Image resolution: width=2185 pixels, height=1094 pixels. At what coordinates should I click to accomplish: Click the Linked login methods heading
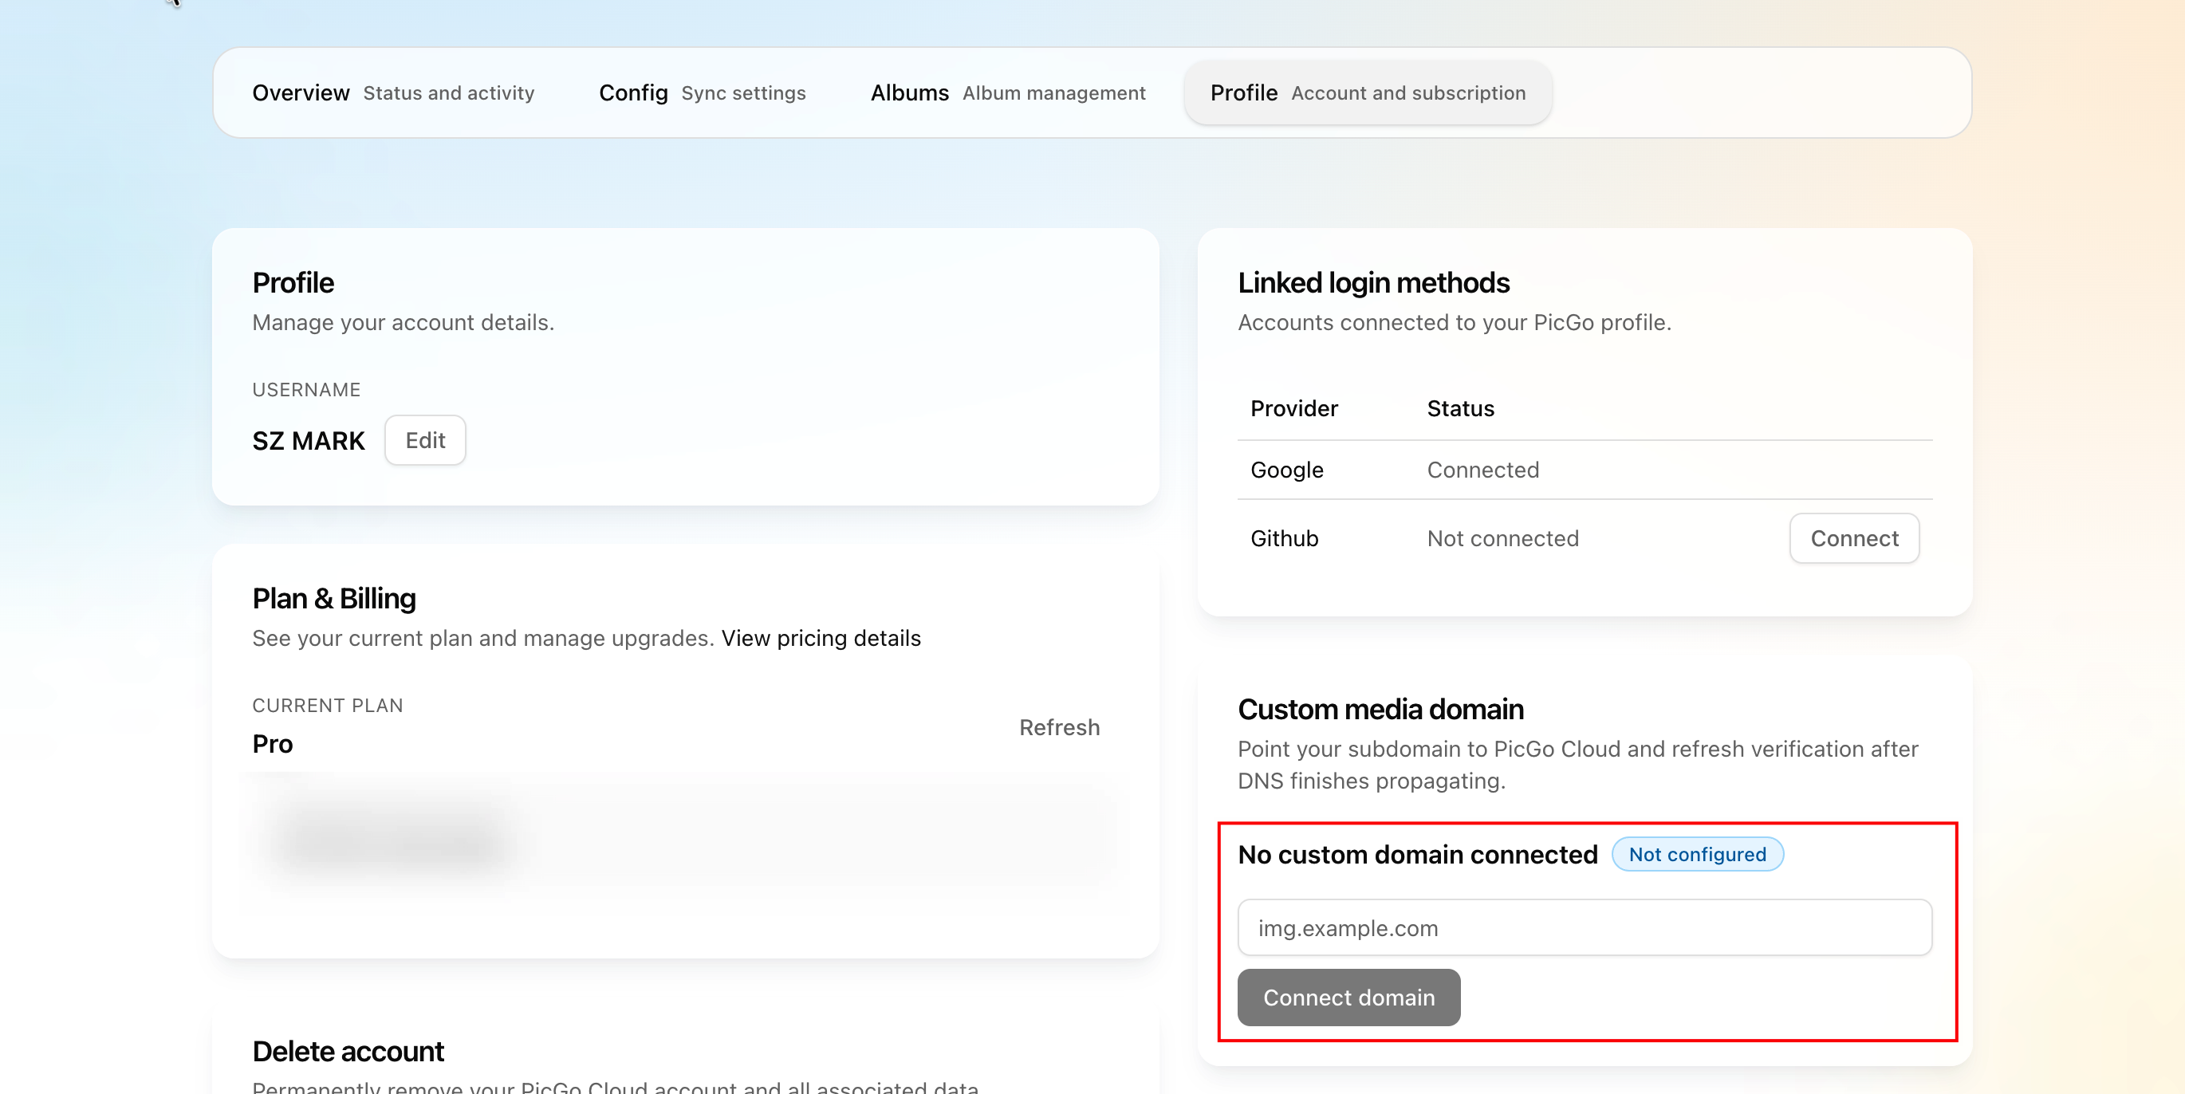(x=1373, y=282)
